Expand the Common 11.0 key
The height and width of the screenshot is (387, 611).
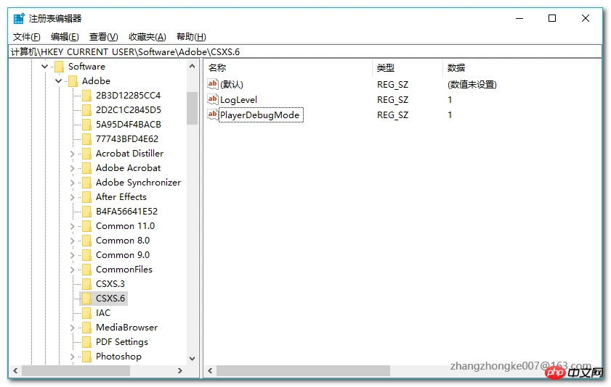pos(72,227)
